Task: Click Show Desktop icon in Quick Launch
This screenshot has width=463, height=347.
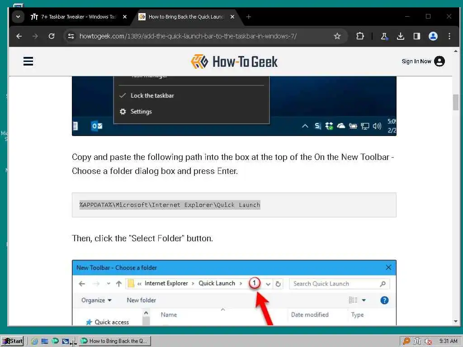Action: pos(45,341)
